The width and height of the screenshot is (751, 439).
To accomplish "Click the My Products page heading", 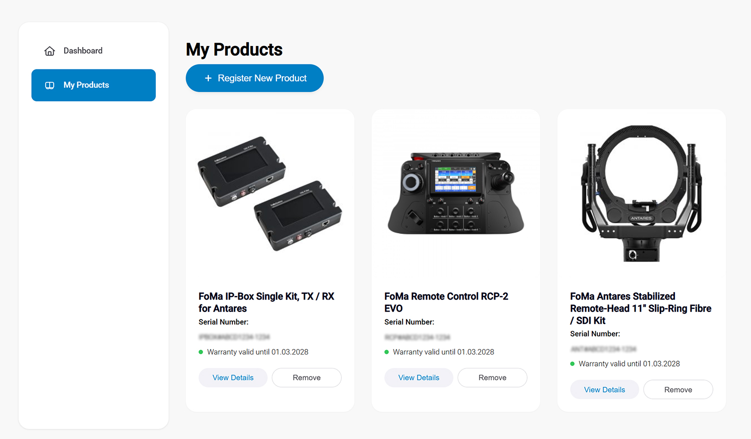I will click(234, 49).
